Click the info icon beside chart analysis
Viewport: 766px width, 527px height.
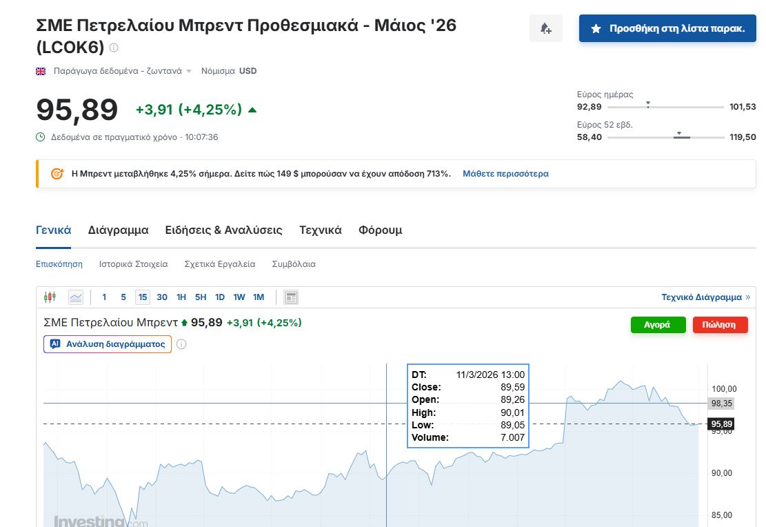(181, 344)
